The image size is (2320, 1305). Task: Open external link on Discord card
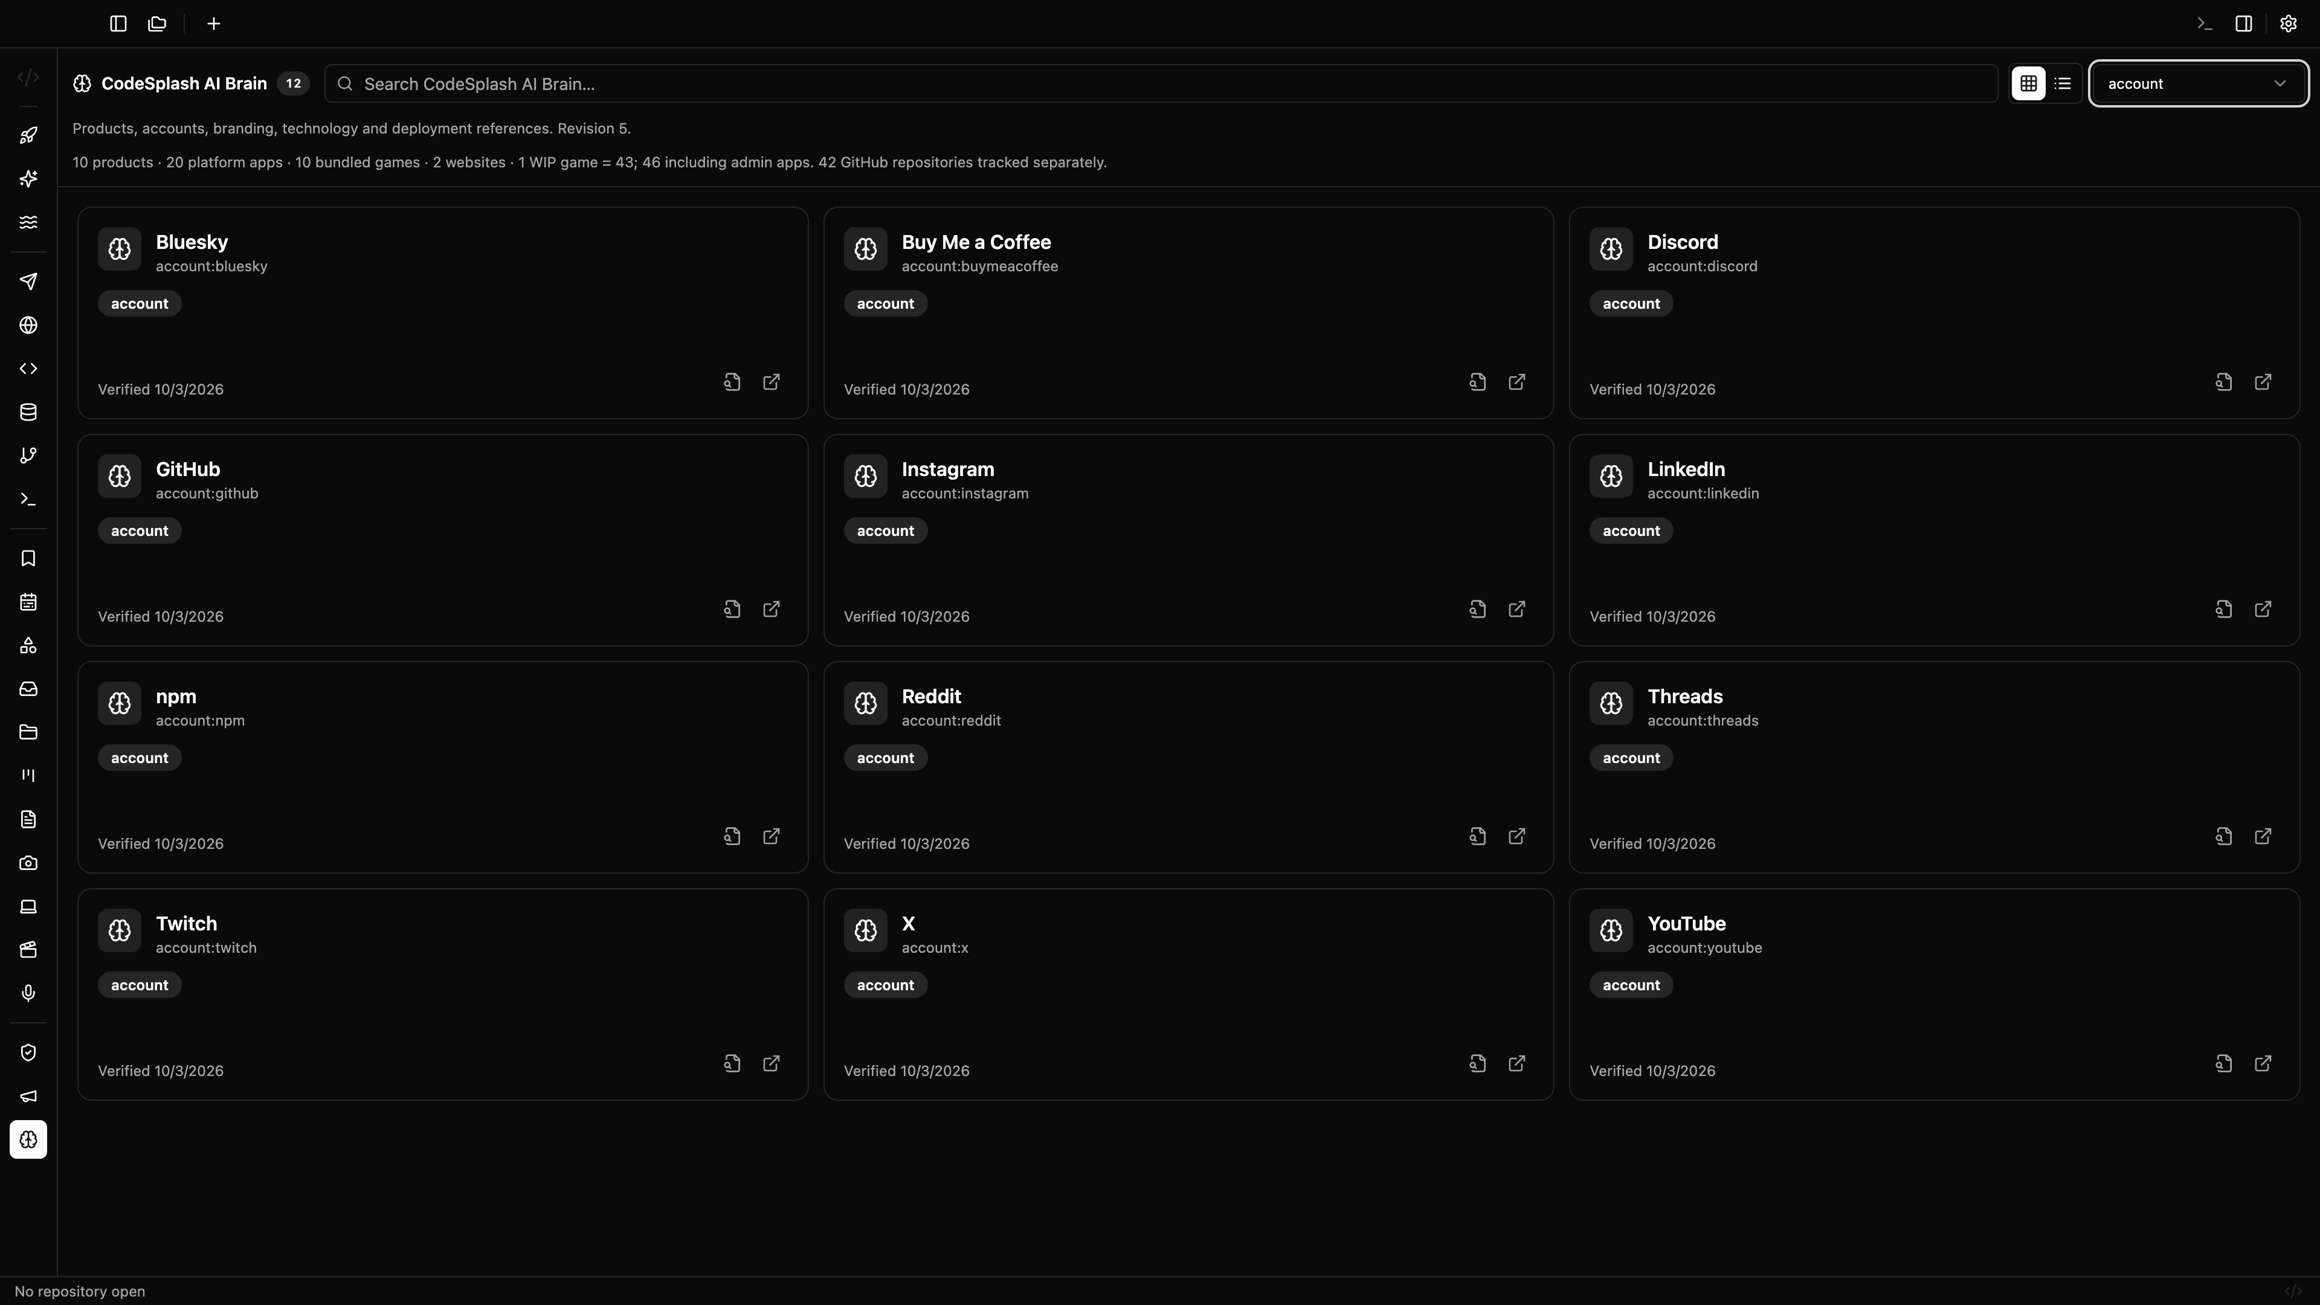point(2263,382)
